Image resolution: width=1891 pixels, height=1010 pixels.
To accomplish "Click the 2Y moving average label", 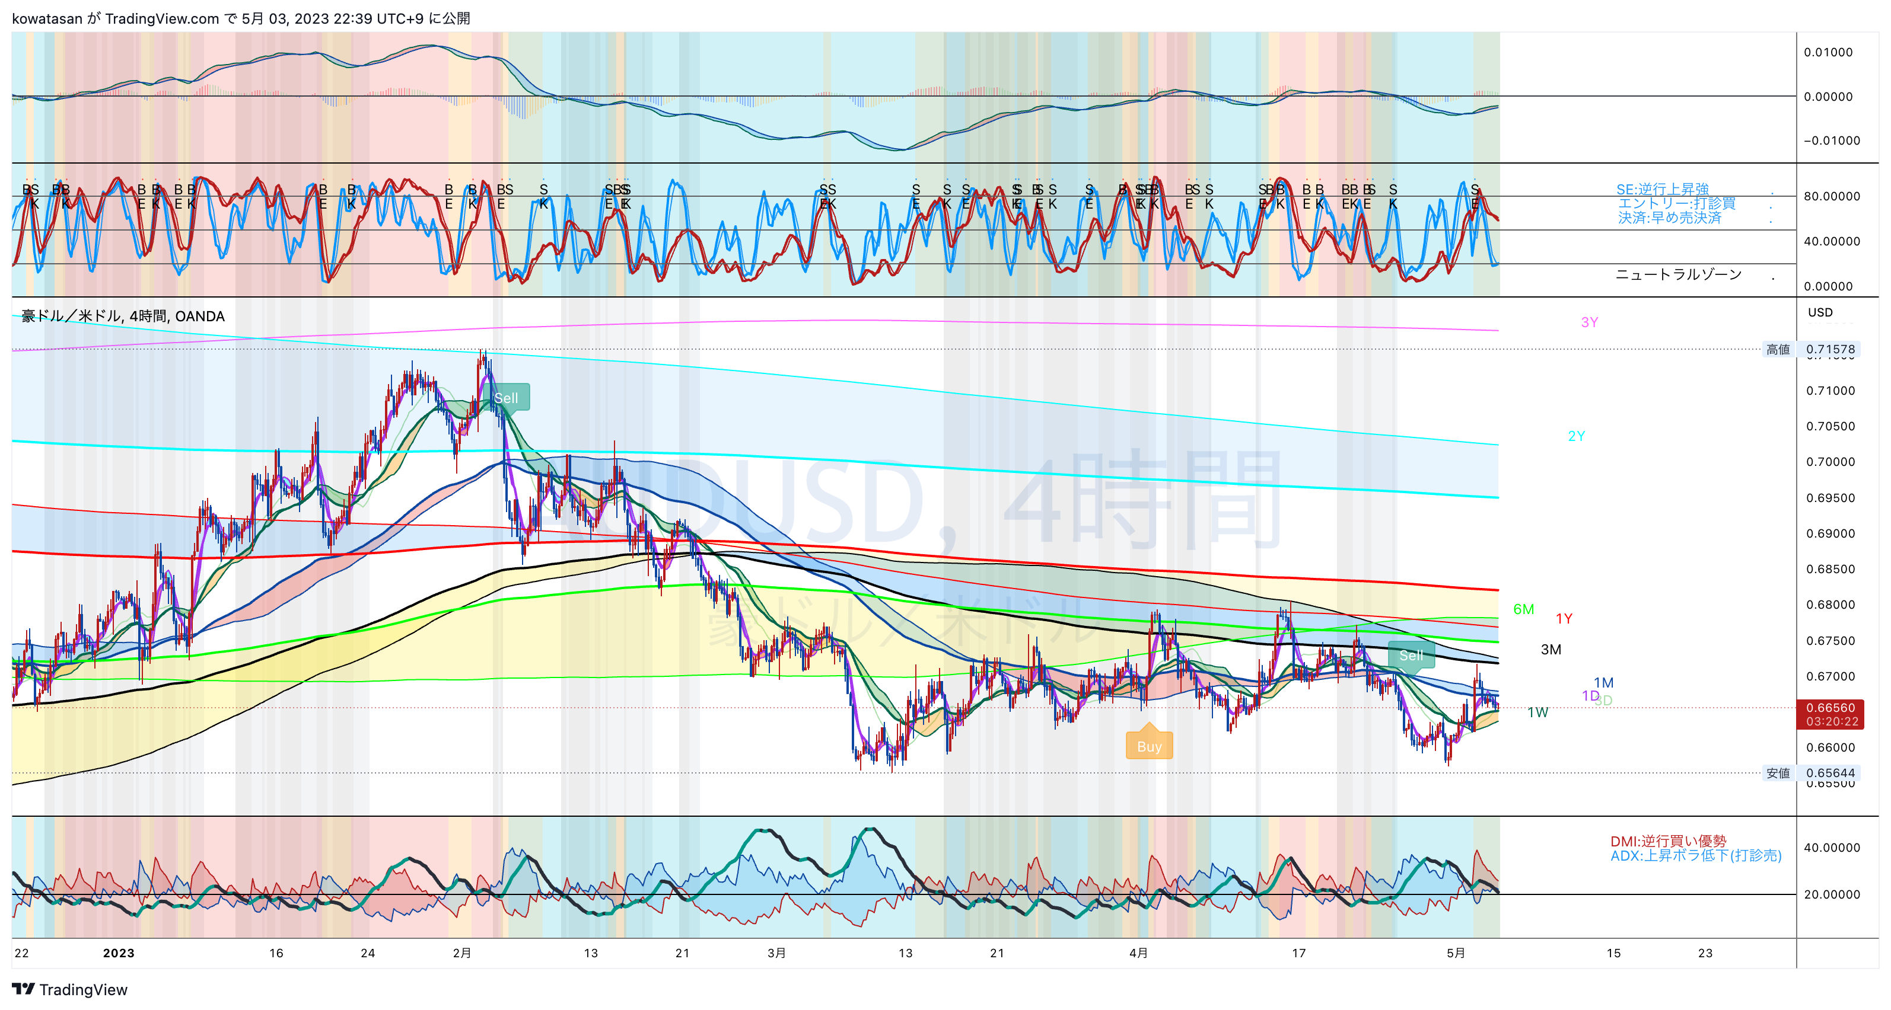I will pos(1576,436).
